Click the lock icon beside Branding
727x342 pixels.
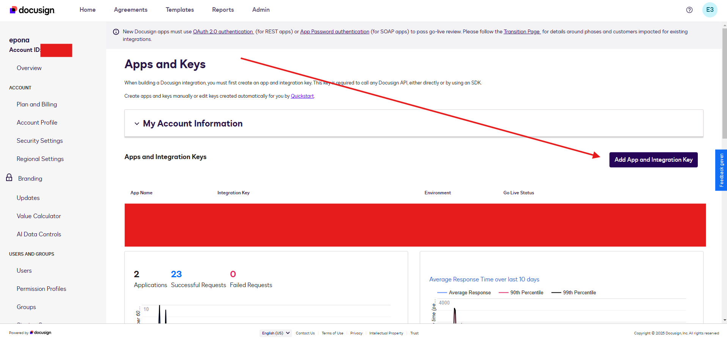(9, 178)
